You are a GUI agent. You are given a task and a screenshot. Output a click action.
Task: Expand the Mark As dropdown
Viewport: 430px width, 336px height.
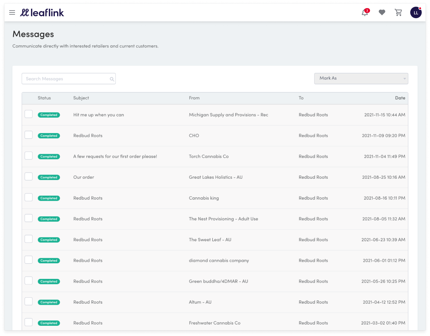(361, 78)
